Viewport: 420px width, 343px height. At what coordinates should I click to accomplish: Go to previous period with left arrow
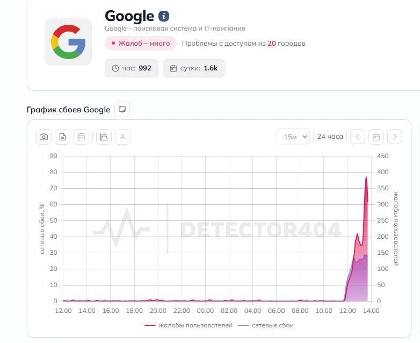click(358, 137)
